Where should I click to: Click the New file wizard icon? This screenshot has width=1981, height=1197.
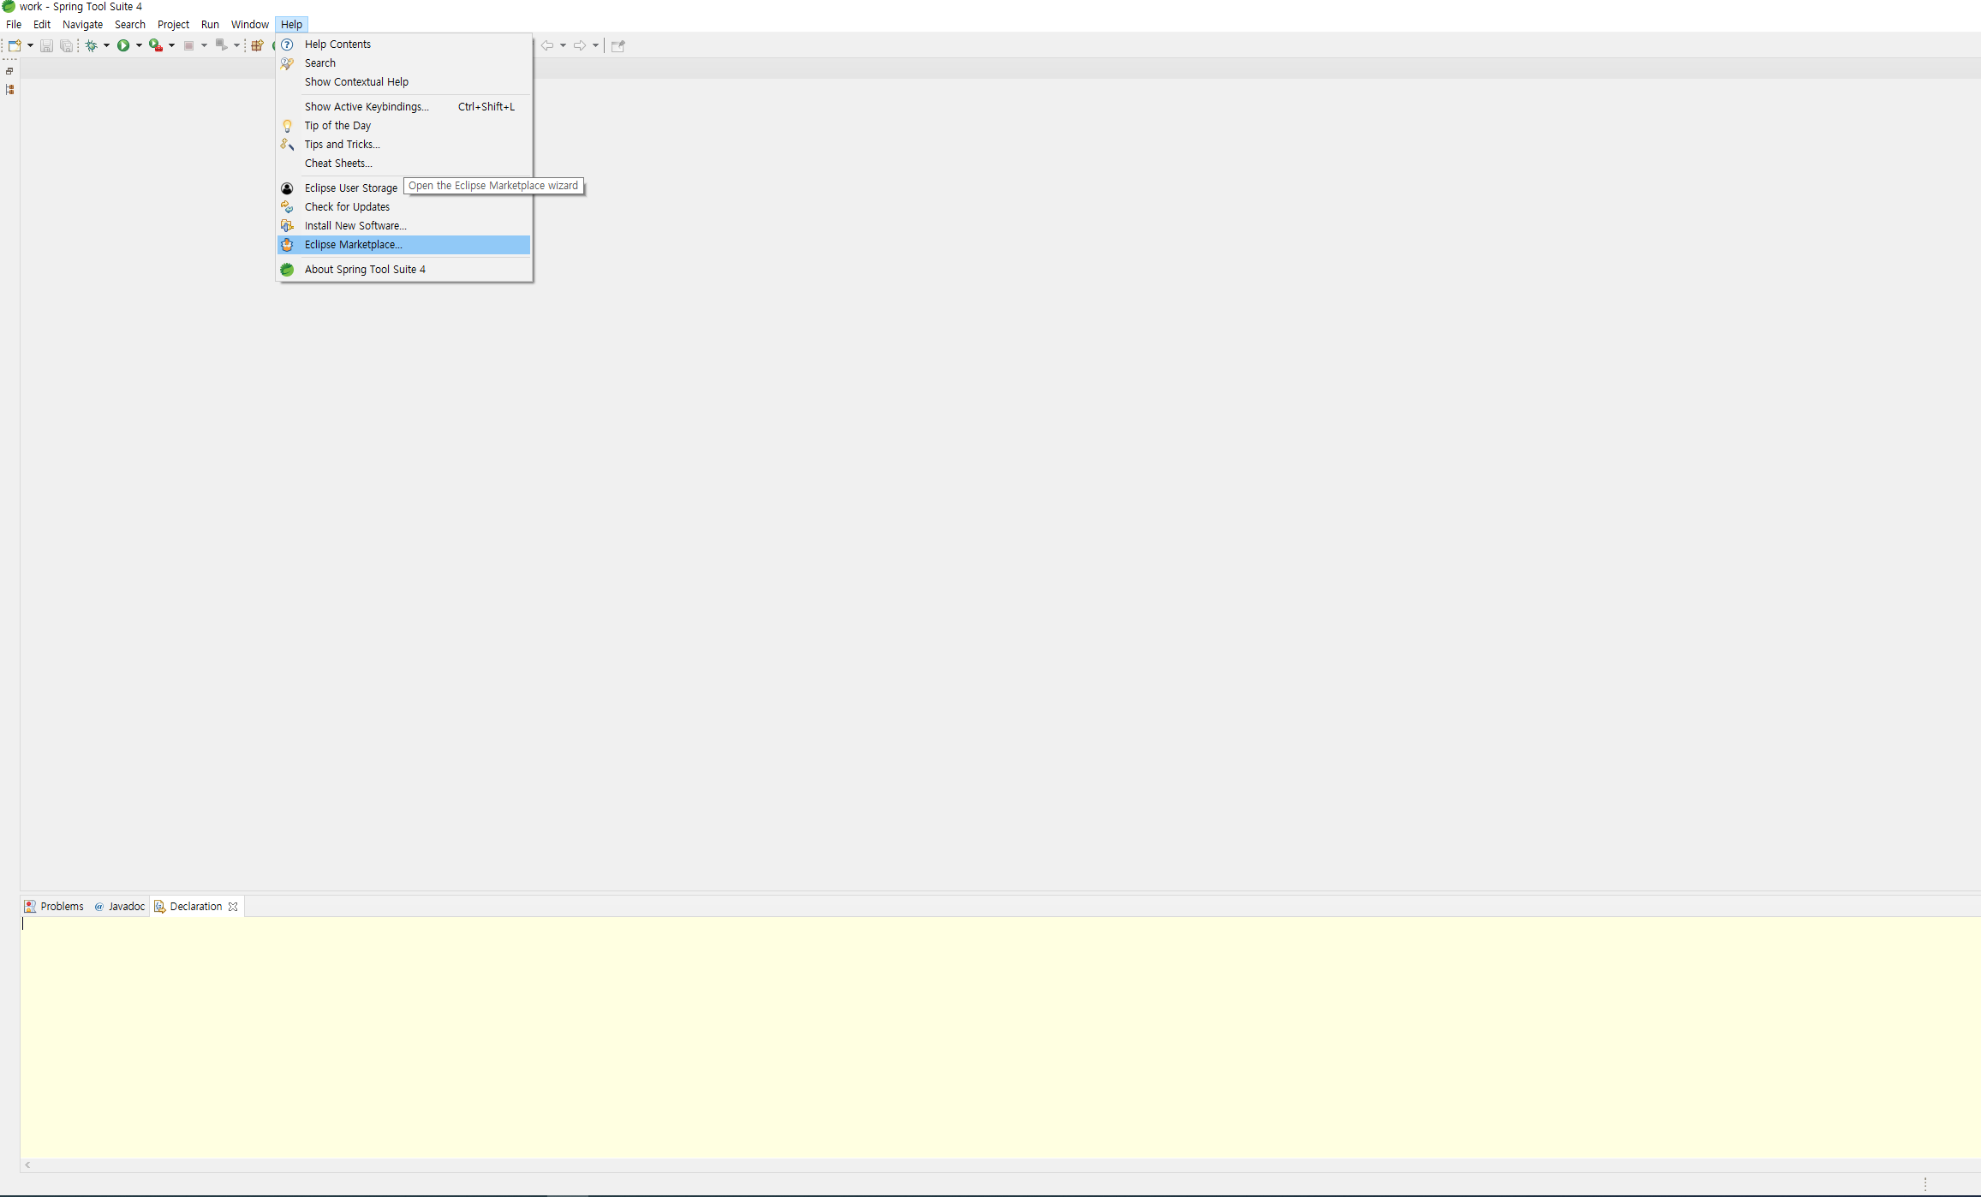[15, 45]
